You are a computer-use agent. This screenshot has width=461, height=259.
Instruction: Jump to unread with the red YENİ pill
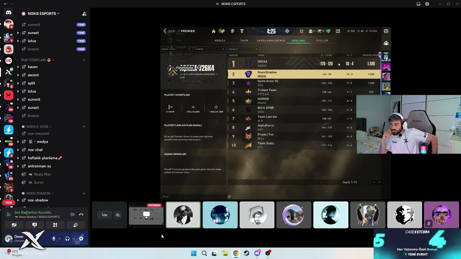point(9,203)
